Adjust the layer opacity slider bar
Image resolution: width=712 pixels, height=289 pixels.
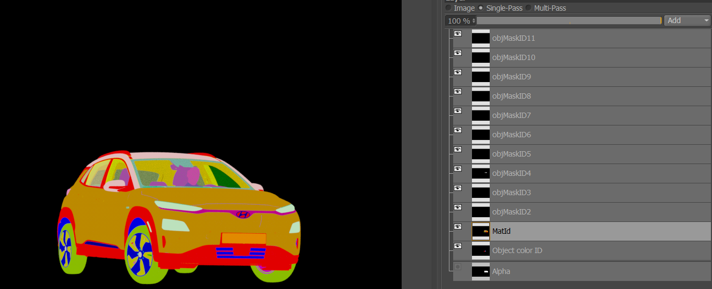[x=569, y=20]
